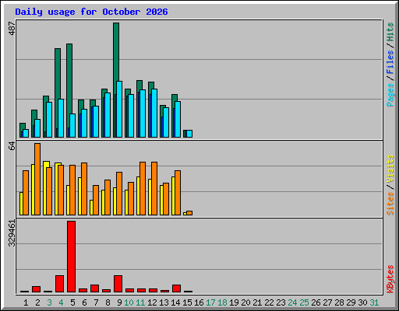Click day 26 on the x-axis
Screen dimensions: 399x311
click(x=316, y=302)
